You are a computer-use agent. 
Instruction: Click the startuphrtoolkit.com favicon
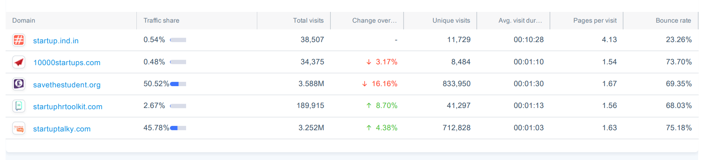pos(19,106)
